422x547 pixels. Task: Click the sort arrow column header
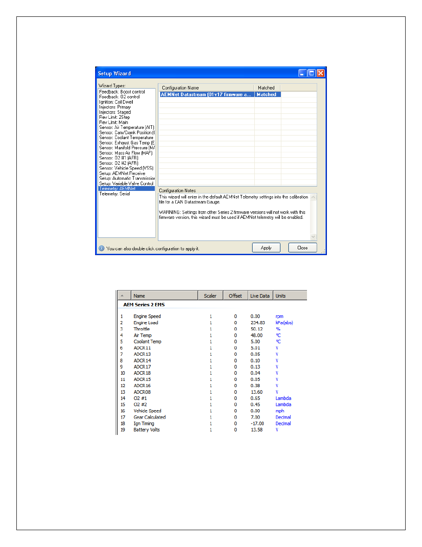(124, 295)
